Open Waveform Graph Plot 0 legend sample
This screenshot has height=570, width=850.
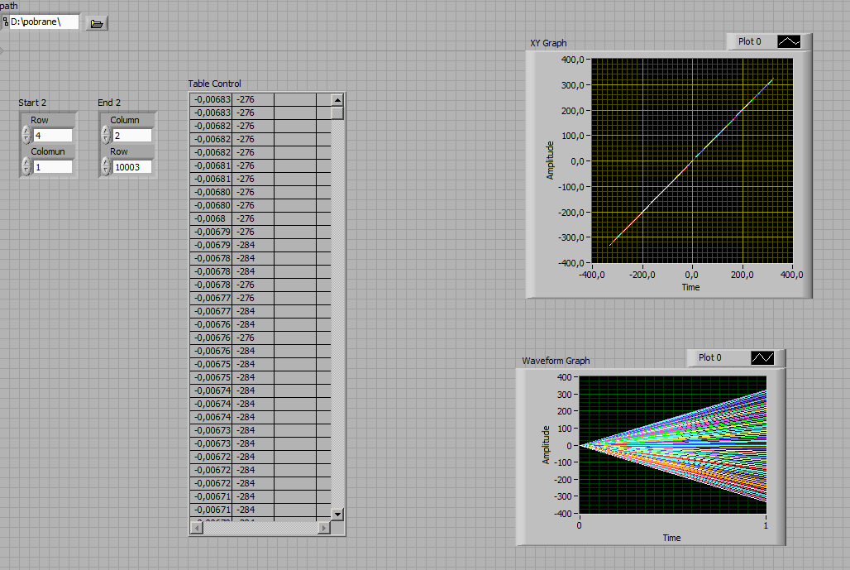pyautogui.click(x=762, y=358)
